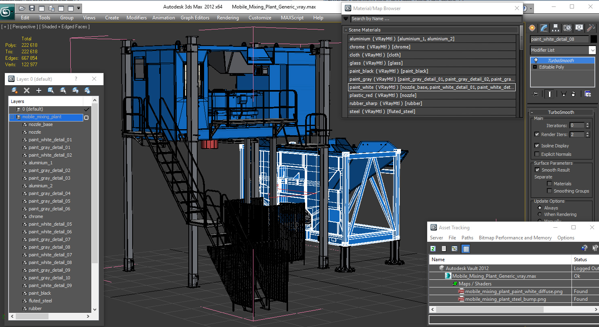This screenshot has height=327, width=599.
Task: Click Configure Modifier Sets icon
Action: pyautogui.click(x=588, y=94)
